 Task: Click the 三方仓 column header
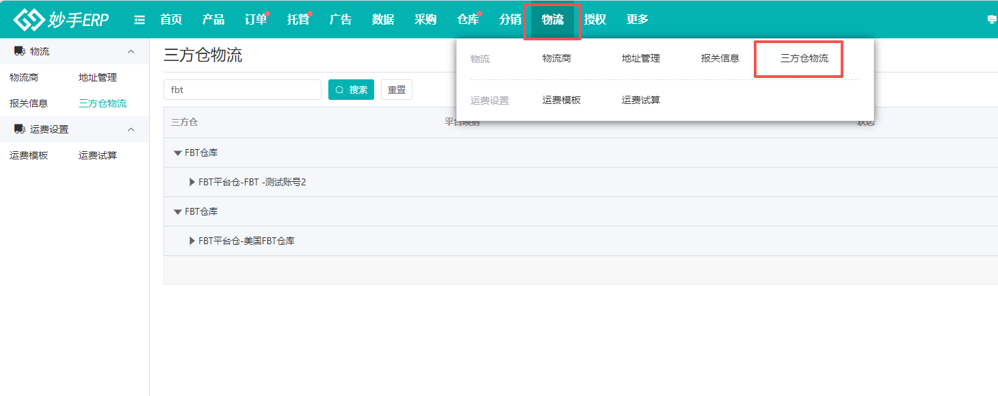184,122
